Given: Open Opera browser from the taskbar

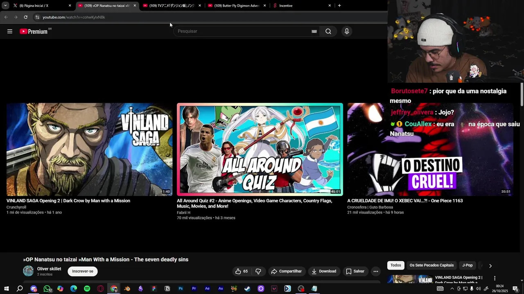Looking at the screenshot, I should [100, 289].
